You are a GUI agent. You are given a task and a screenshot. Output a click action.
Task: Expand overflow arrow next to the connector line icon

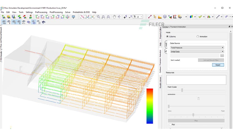[x=222, y=17]
